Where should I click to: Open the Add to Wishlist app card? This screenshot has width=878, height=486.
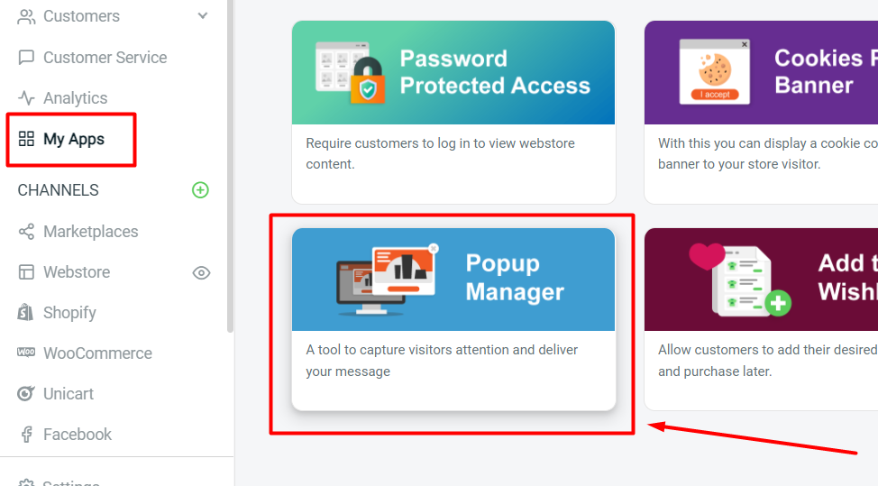(761, 319)
